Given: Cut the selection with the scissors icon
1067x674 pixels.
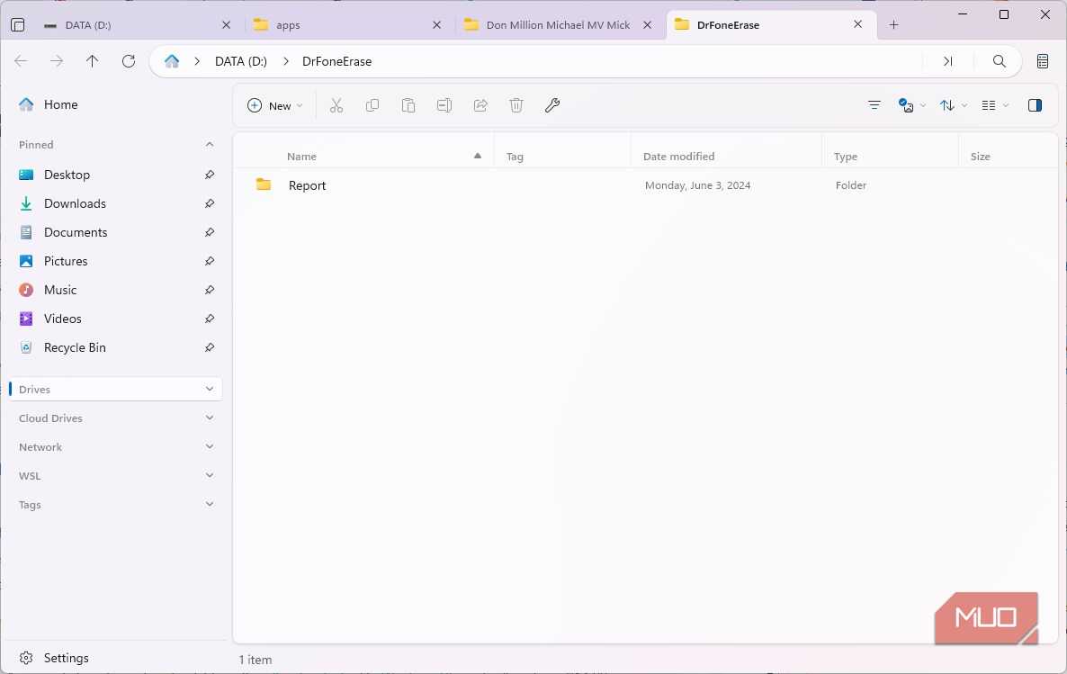Looking at the screenshot, I should [336, 105].
